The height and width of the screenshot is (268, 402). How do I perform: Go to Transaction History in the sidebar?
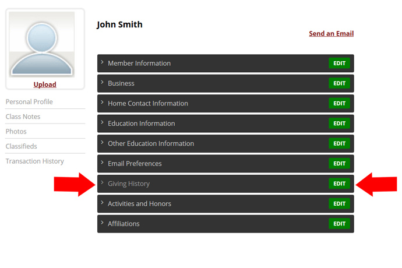[x=35, y=161]
